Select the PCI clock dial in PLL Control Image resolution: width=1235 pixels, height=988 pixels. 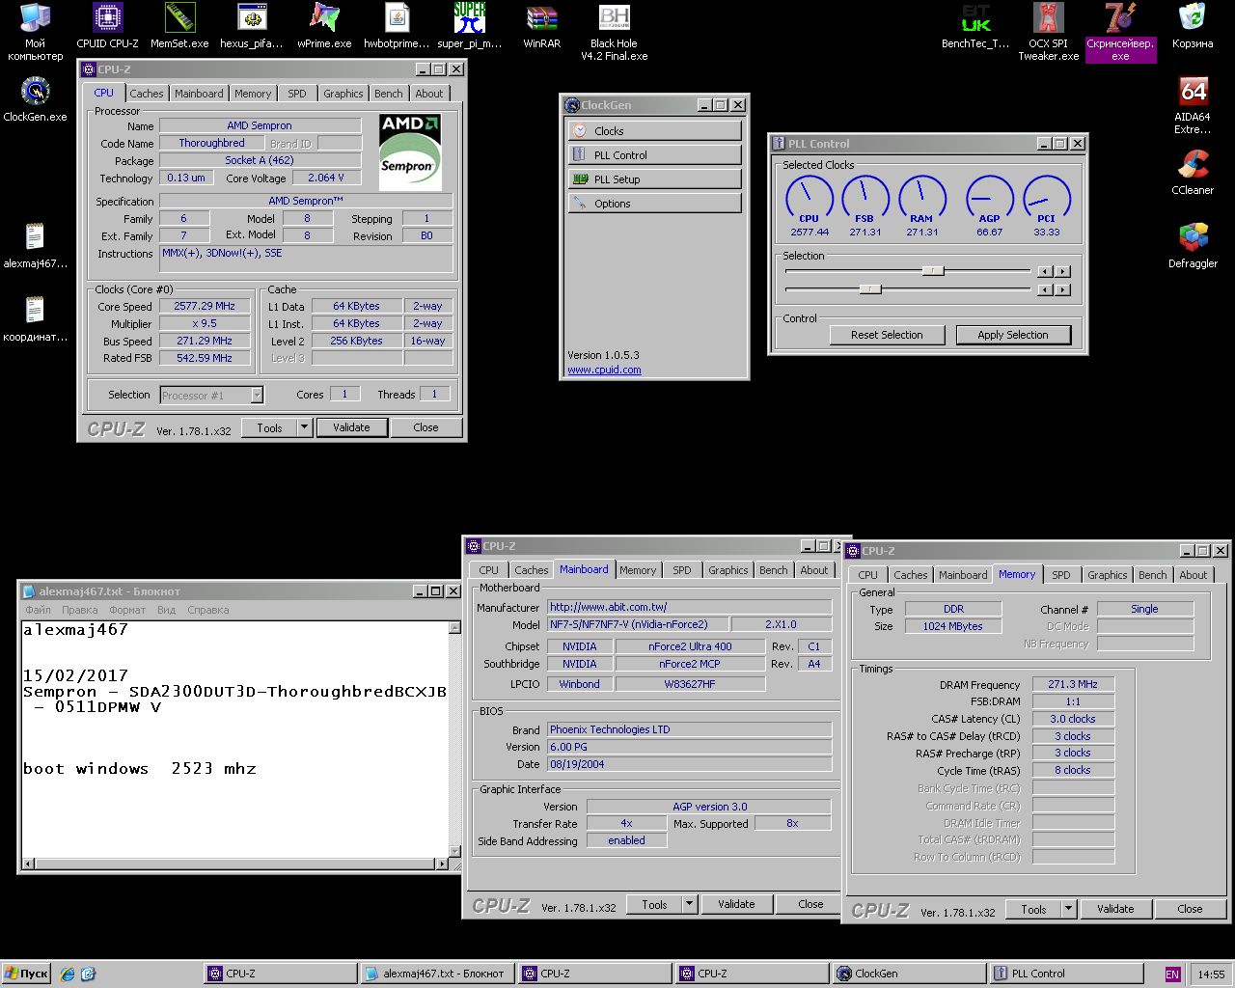(x=1047, y=206)
